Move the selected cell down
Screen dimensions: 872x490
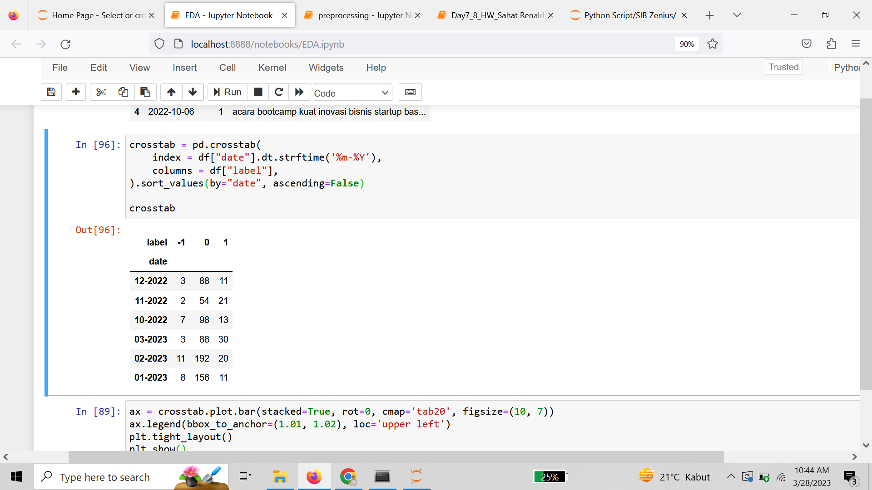point(193,92)
